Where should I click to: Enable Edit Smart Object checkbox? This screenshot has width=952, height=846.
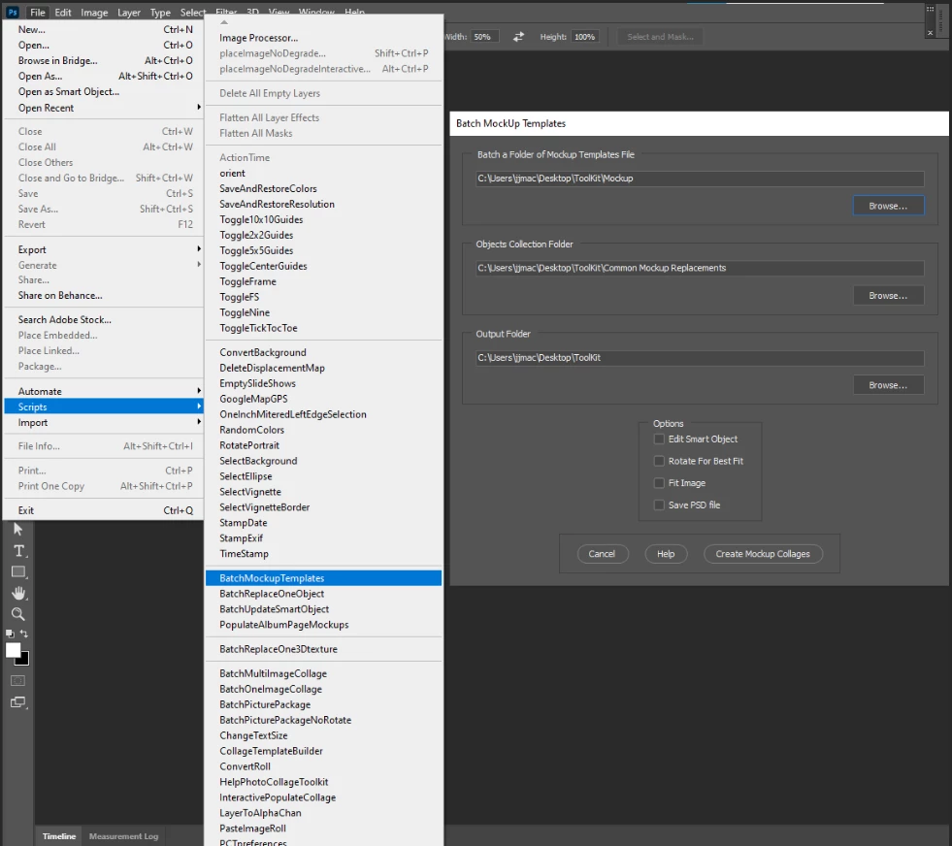[659, 439]
